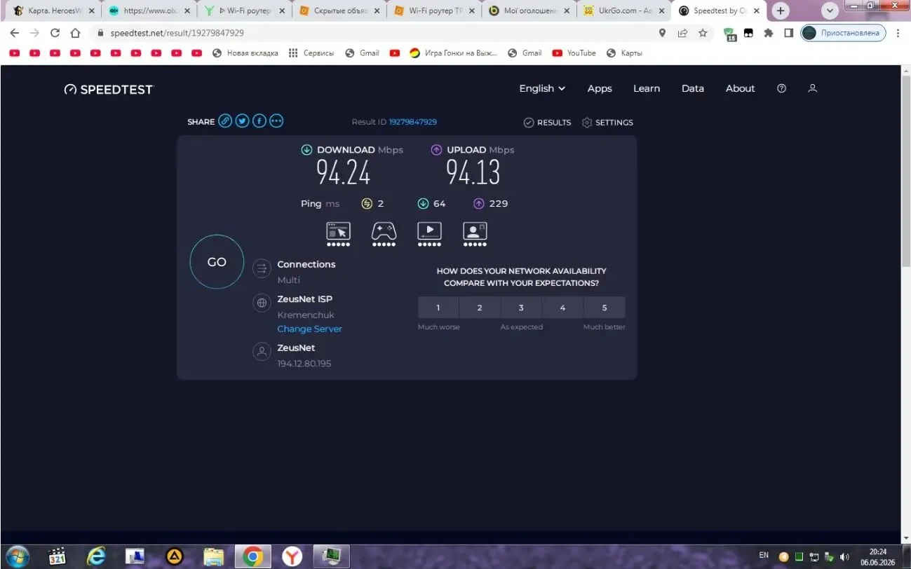Open the Windows Start menu

(18, 556)
